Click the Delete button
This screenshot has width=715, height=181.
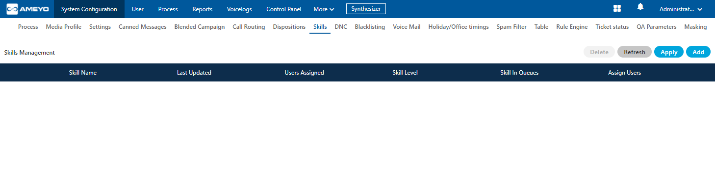pyautogui.click(x=599, y=52)
